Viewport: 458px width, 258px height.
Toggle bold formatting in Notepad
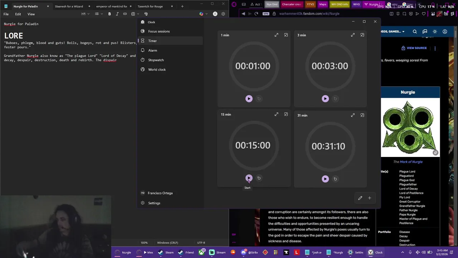coord(109,14)
